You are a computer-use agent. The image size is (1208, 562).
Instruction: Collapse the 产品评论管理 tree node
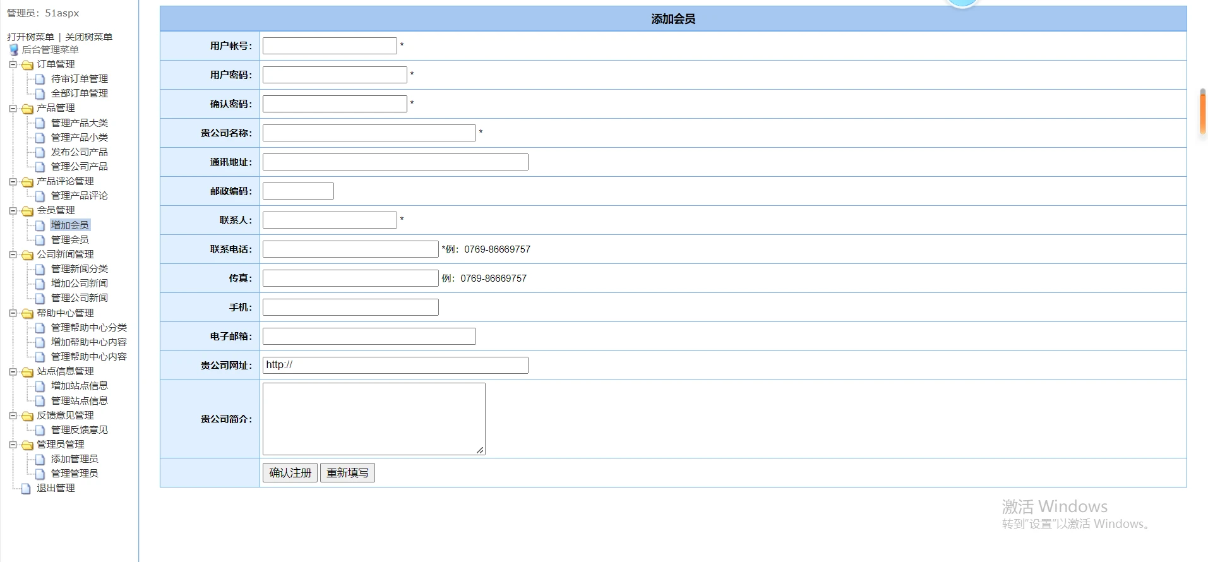click(13, 182)
